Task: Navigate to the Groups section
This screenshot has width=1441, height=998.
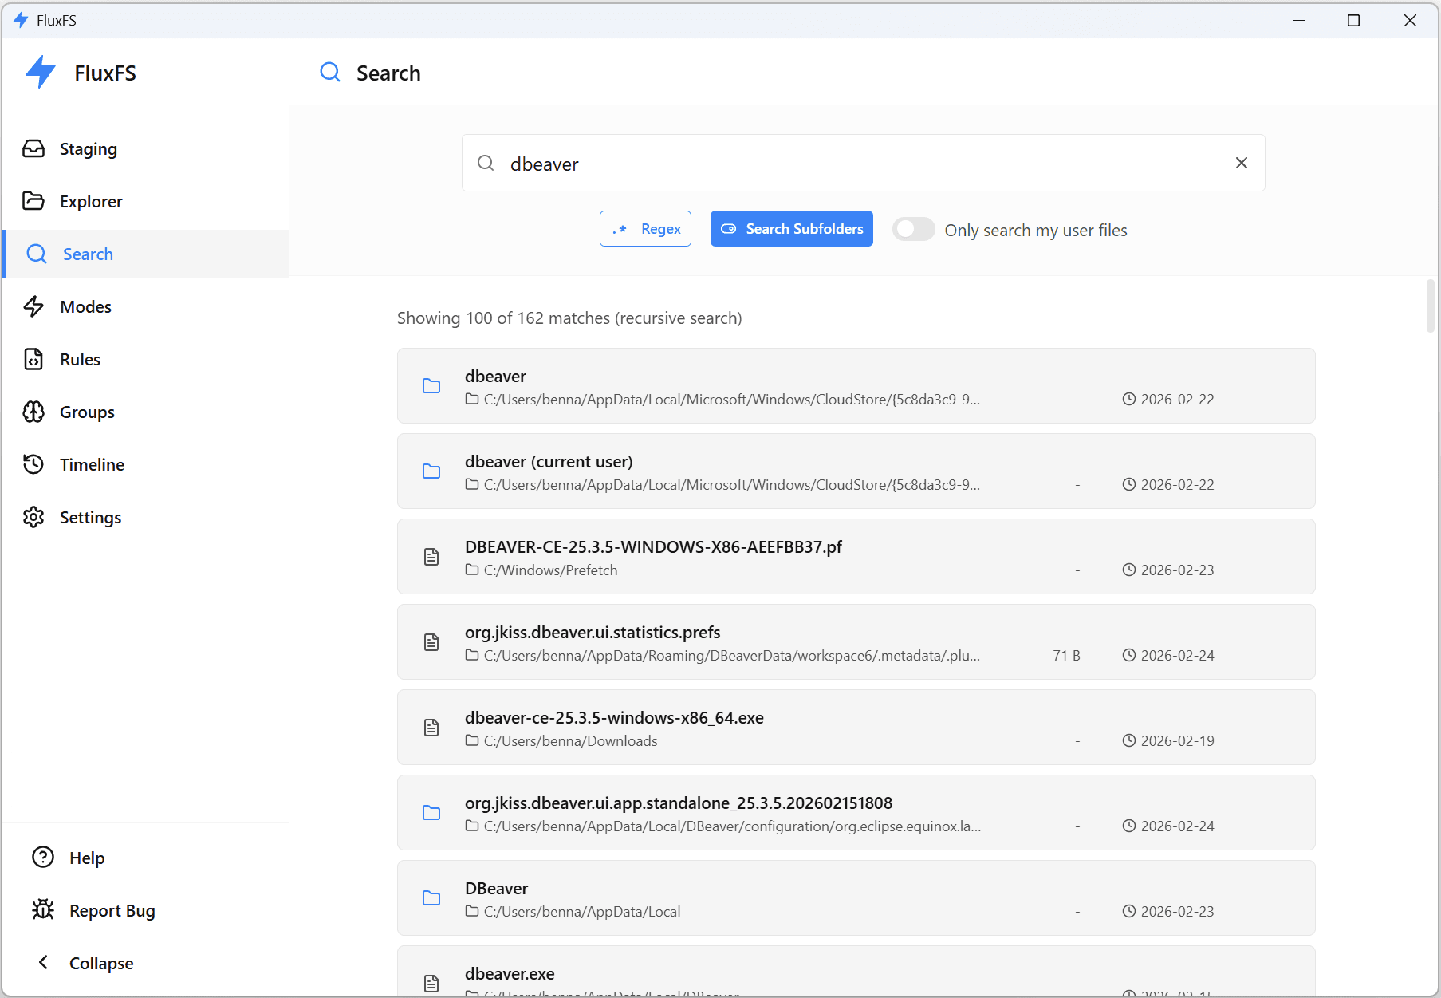Action: (86, 412)
